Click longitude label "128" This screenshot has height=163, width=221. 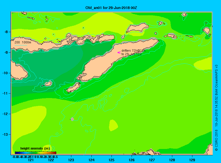[172, 160]
